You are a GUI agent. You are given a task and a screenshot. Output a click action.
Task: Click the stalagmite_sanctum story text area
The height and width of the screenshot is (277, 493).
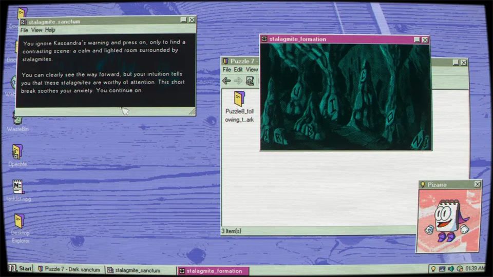(x=105, y=71)
